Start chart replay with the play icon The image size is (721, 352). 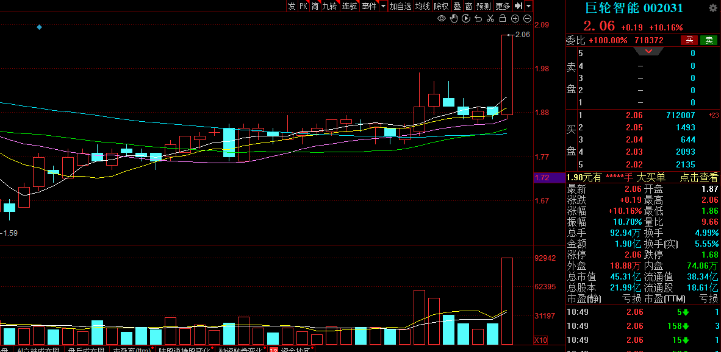coord(466,18)
